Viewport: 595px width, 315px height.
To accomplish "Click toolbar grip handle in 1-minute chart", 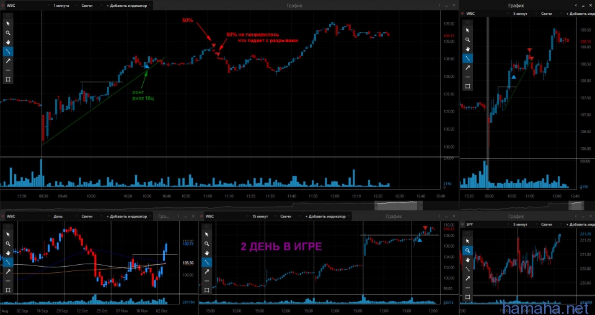I will [8, 15].
